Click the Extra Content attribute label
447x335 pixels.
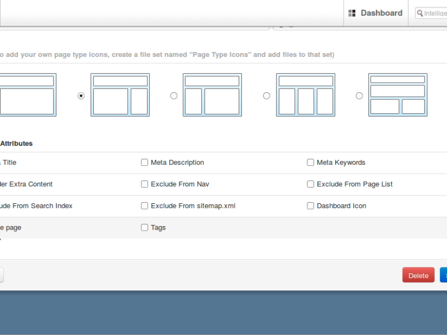[x=26, y=184]
